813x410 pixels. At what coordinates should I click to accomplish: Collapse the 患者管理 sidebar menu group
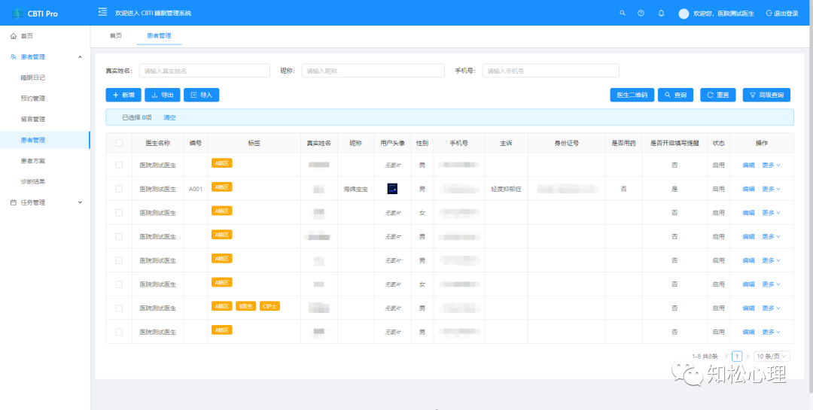click(x=80, y=56)
